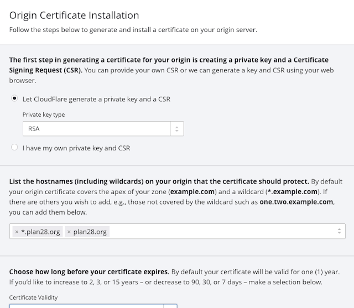Choose the I have my own private key radio button
Screen dimensions: 354x308
point(14,148)
